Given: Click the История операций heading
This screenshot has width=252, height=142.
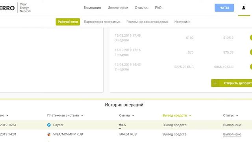Looking at the screenshot, I should pos(124,105).
